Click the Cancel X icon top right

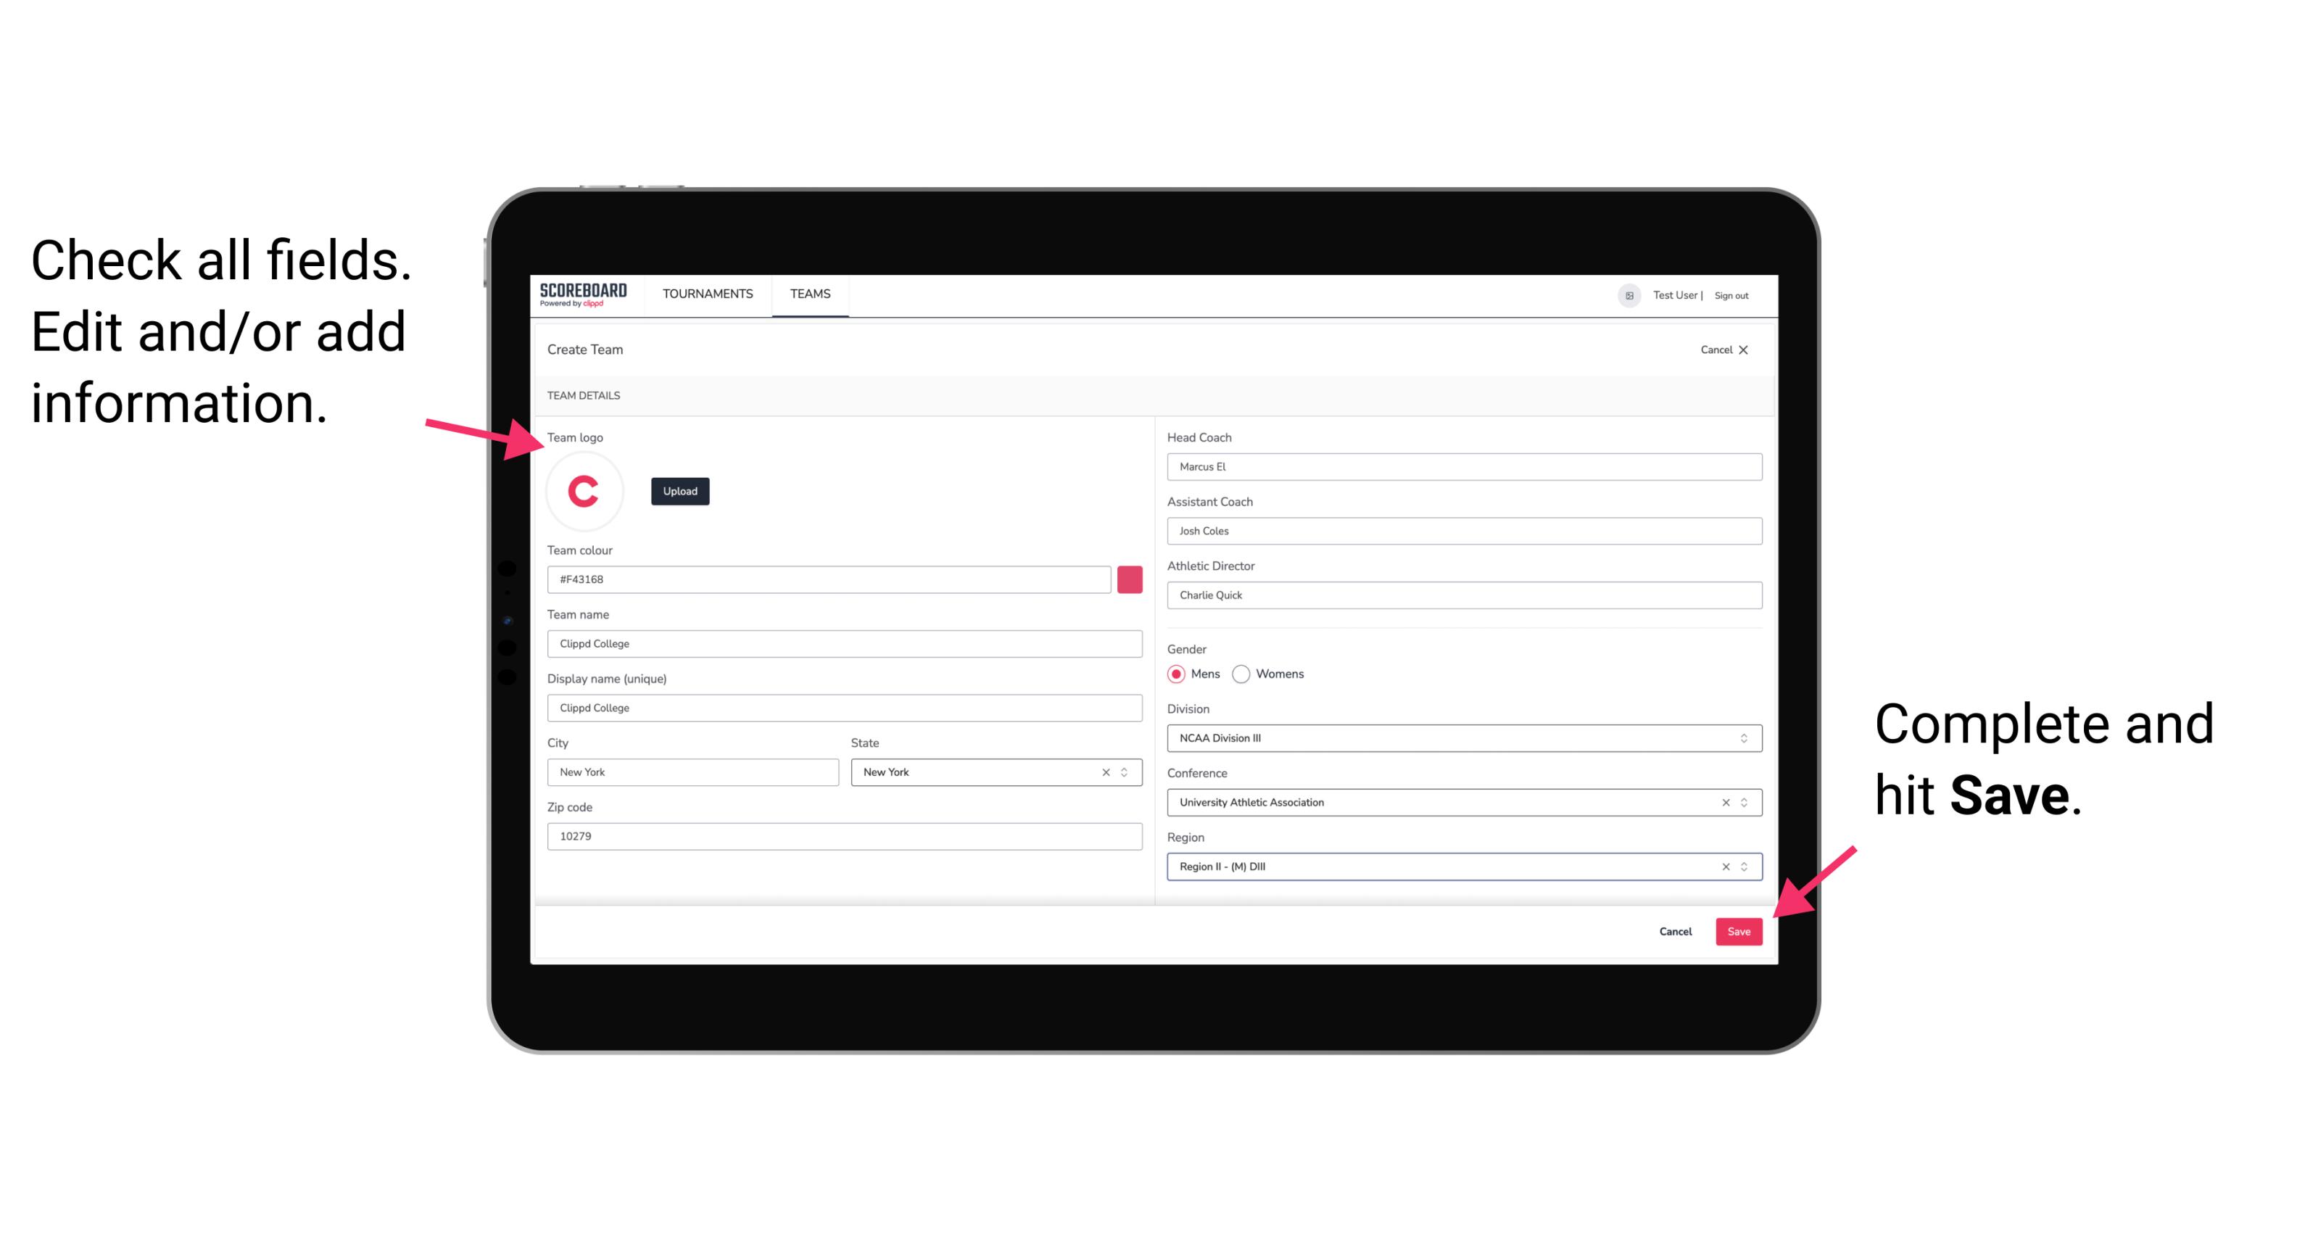click(x=1754, y=350)
